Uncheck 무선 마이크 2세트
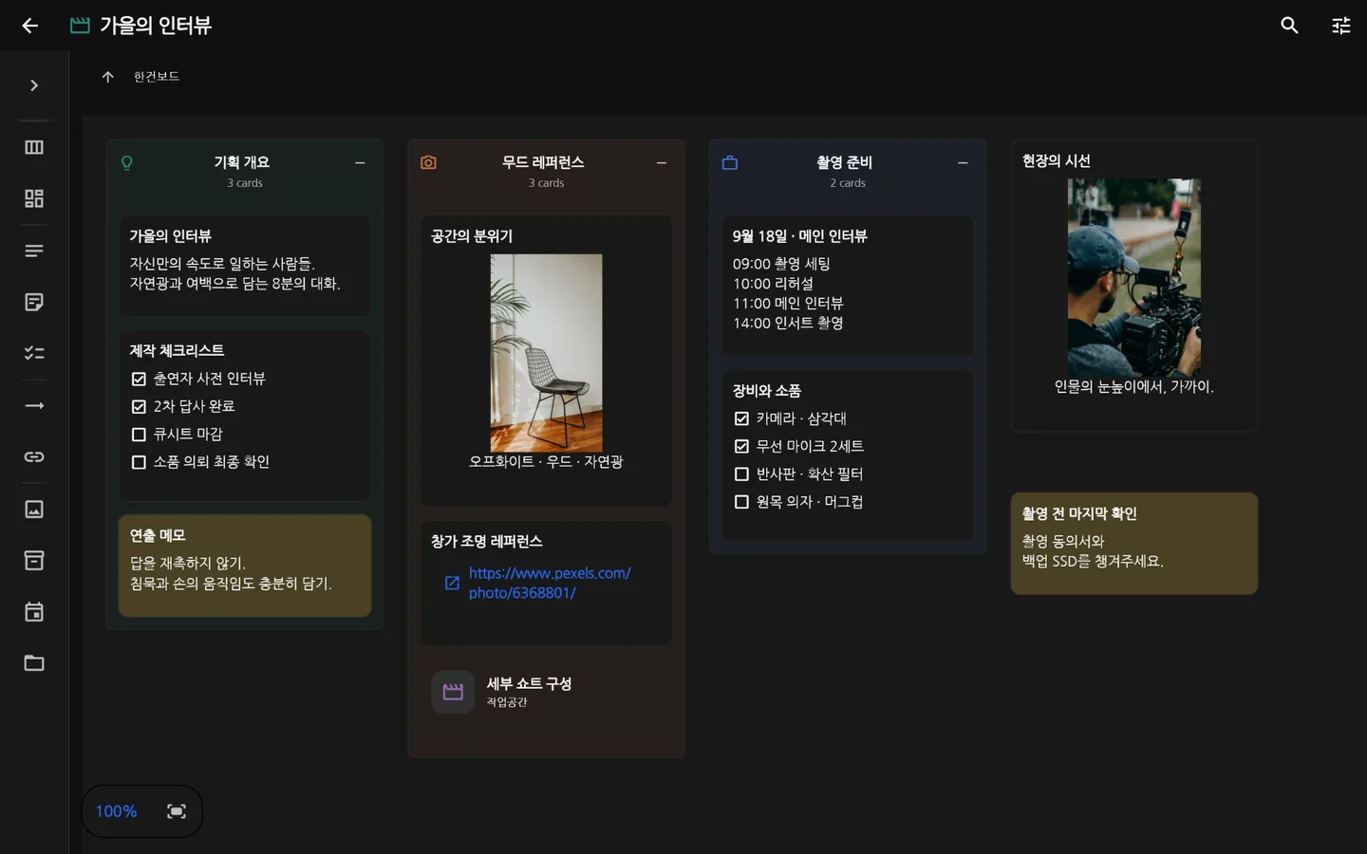 741,446
